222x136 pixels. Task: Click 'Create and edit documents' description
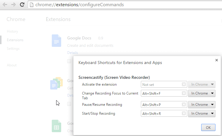point(90,45)
